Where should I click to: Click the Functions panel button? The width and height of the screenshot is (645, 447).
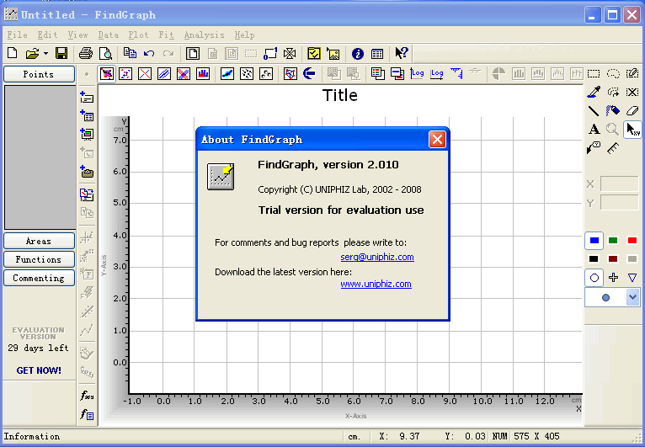(x=39, y=259)
